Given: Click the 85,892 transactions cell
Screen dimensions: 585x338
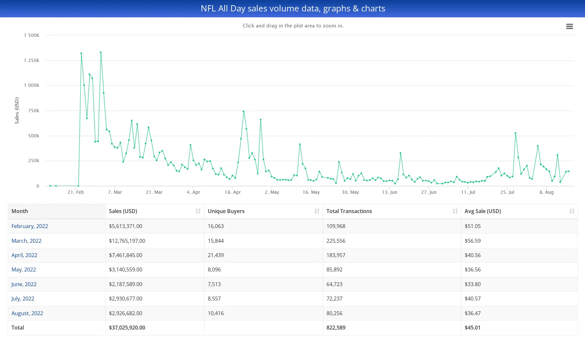Looking at the screenshot, I should (392, 269).
